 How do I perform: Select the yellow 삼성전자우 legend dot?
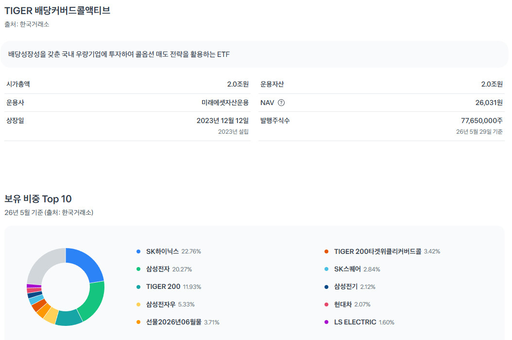tap(138, 304)
